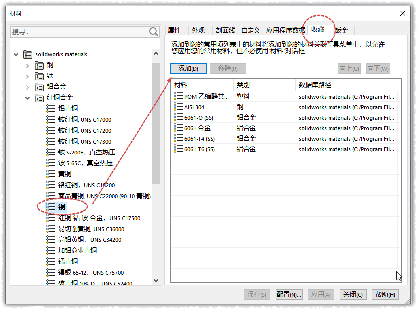Click the material icon beside 高铅黄铜
This screenshot has height=309, width=417.
pos(51,239)
